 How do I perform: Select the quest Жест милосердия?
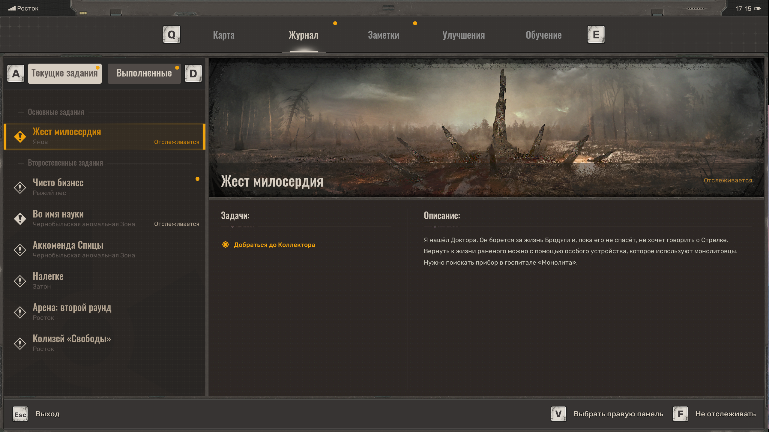104,137
